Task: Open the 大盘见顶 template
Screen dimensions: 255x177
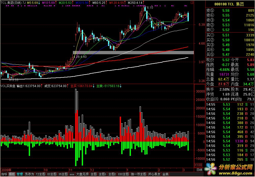Action: (x=83, y=174)
